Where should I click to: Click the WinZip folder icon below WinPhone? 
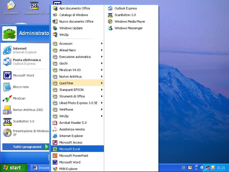[55, 116]
